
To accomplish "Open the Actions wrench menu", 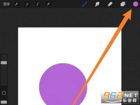I will click(17, 4).
